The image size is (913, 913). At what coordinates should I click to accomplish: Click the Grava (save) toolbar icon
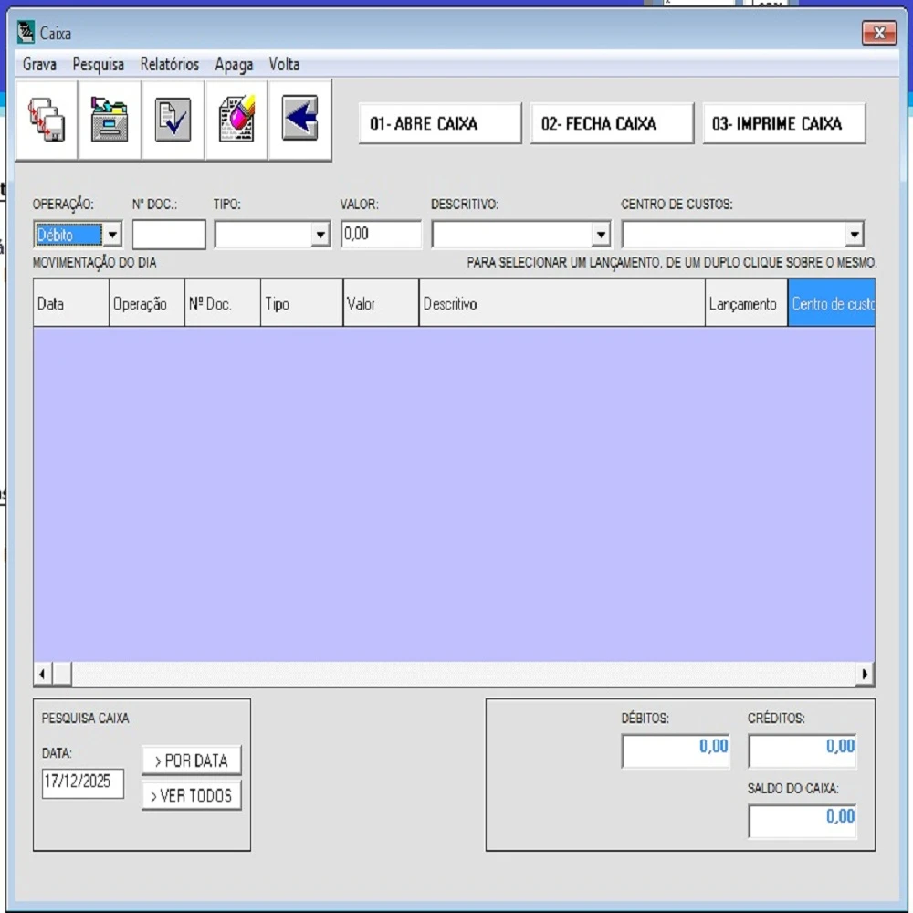click(47, 121)
